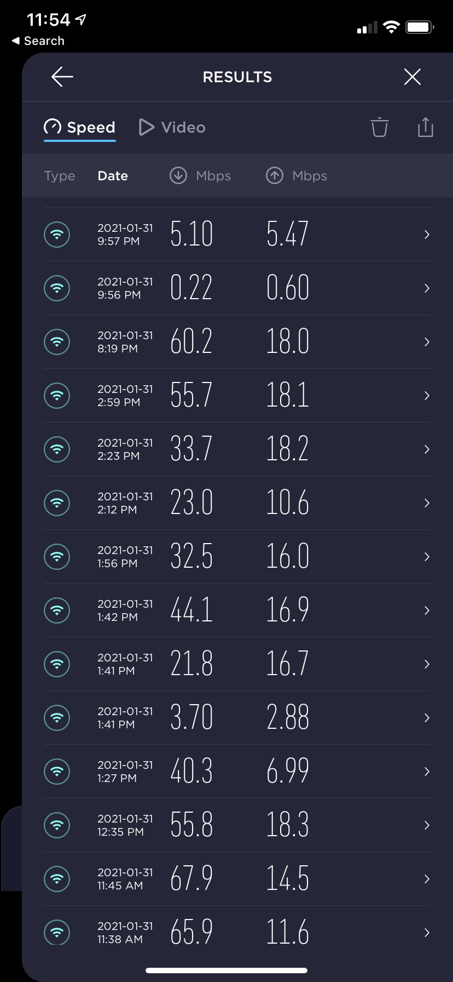This screenshot has width=453, height=982.
Task: Tap Wi-Fi icon on 11:45 AM row
Action: tap(57, 879)
